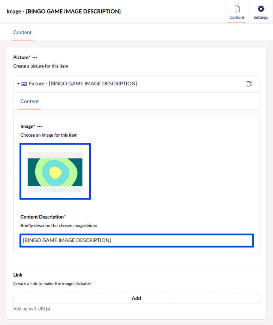Select the chosen image thumbnail
This screenshot has height=325, width=273.
(x=55, y=171)
